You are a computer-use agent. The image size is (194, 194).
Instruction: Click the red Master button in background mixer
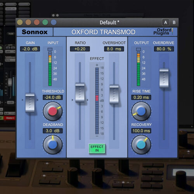click(x=10, y=118)
